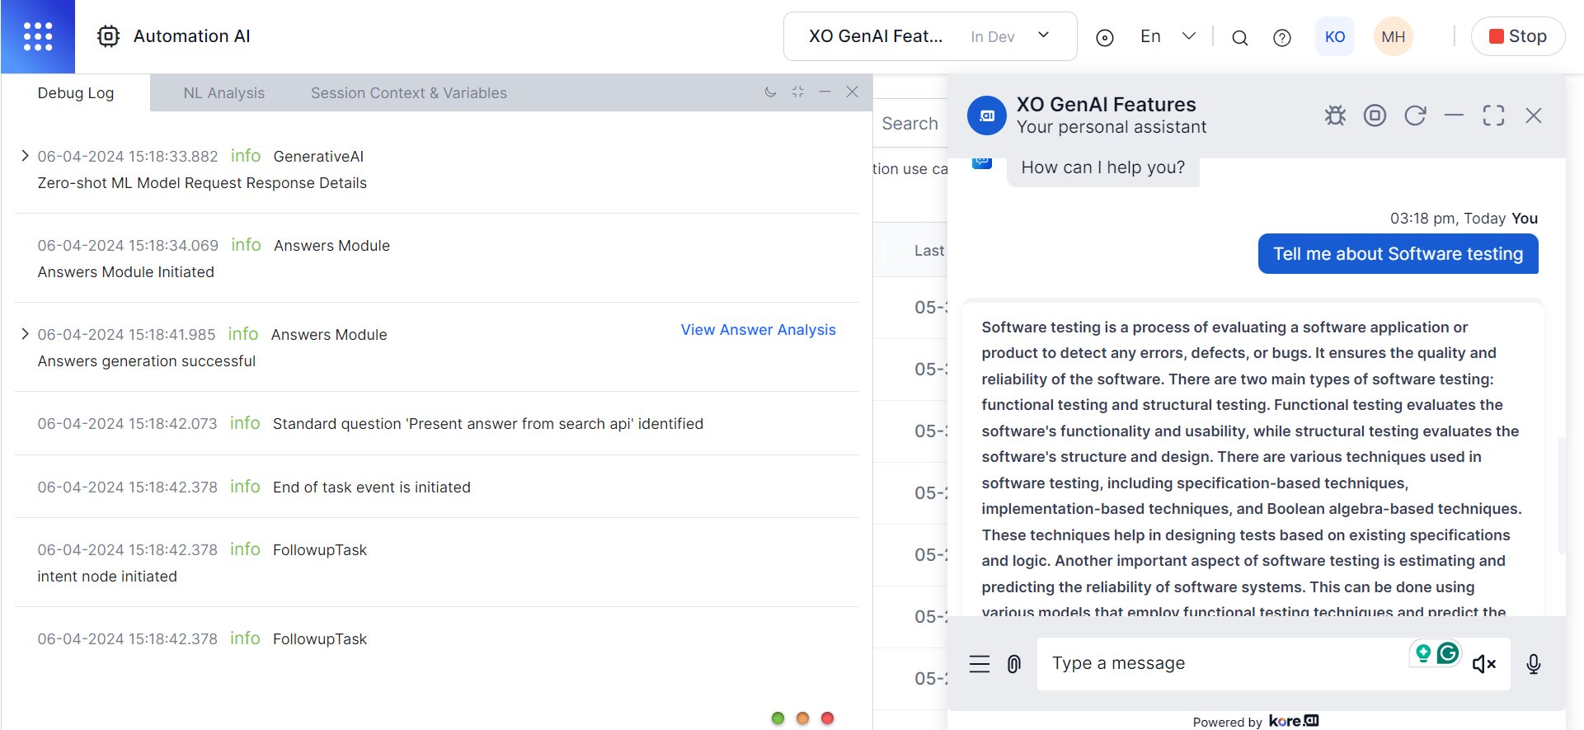Open the View Answer Analysis link
The width and height of the screenshot is (1584, 730).
coord(758,330)
